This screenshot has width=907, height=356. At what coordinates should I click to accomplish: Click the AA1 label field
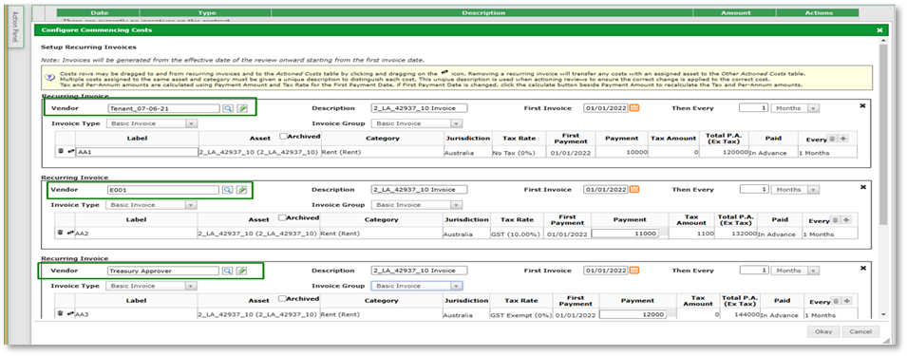coord(137,152)
